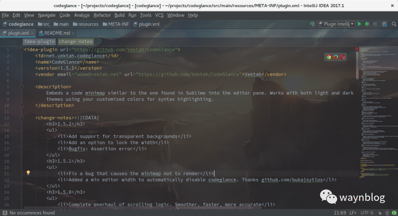Open the Window menu

pyautogui.click(x=176, y=15)
